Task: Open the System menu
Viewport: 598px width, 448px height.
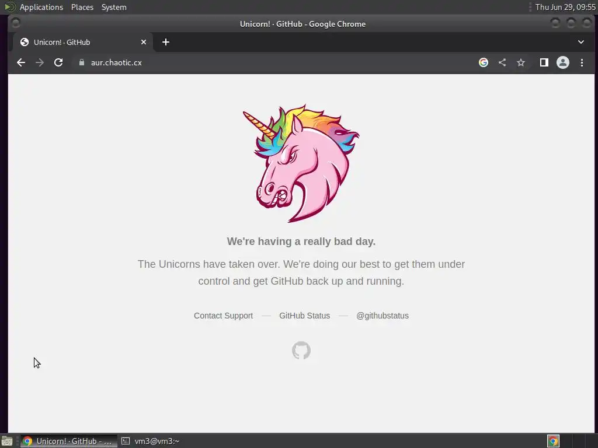Action: pos(114,7)
